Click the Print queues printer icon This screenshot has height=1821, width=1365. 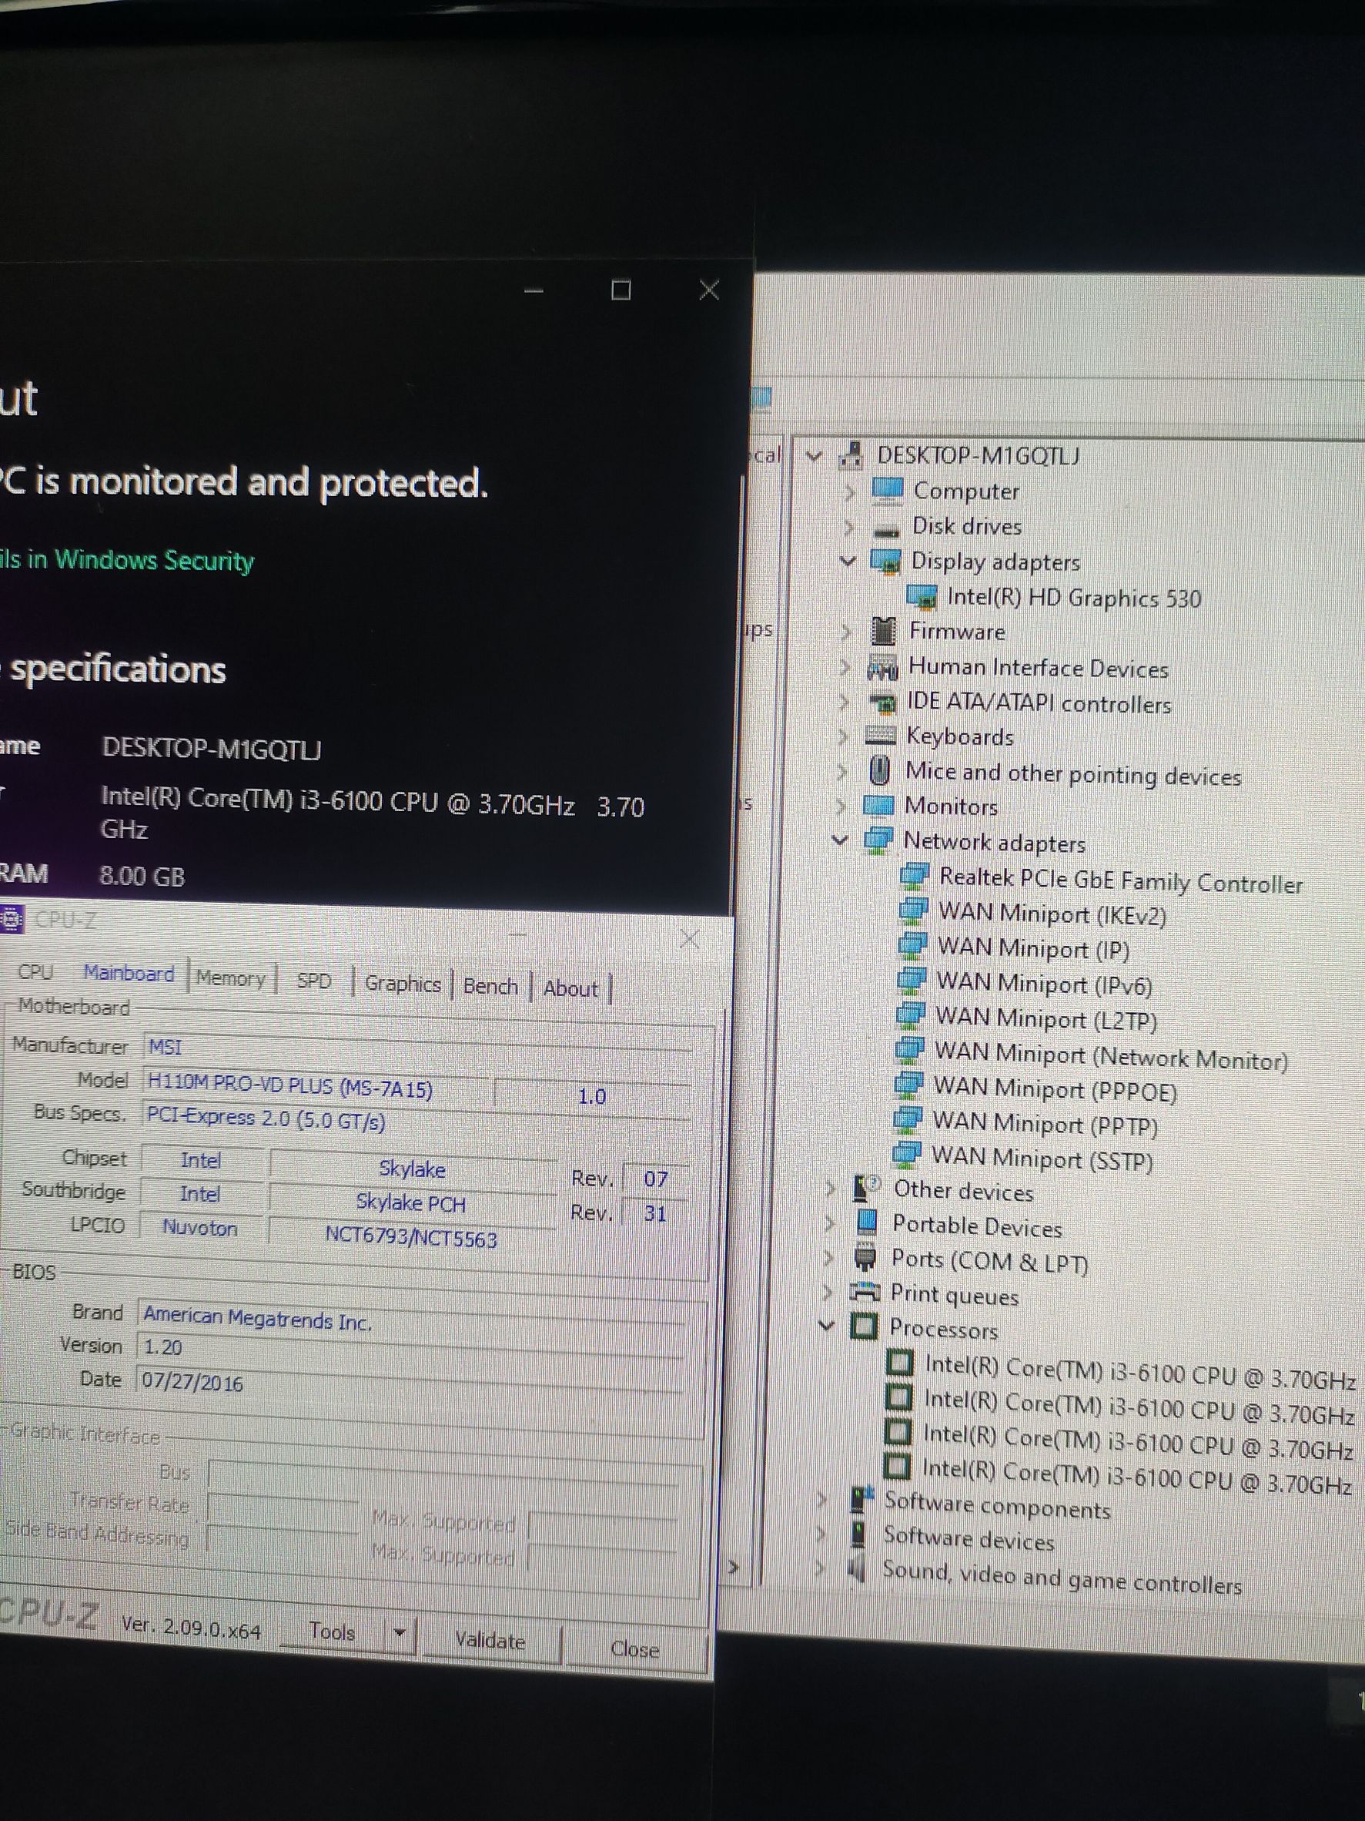[865, 1291]
